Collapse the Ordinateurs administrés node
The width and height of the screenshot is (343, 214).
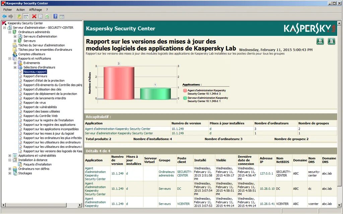pyautogui.click(x=10, y=32)
